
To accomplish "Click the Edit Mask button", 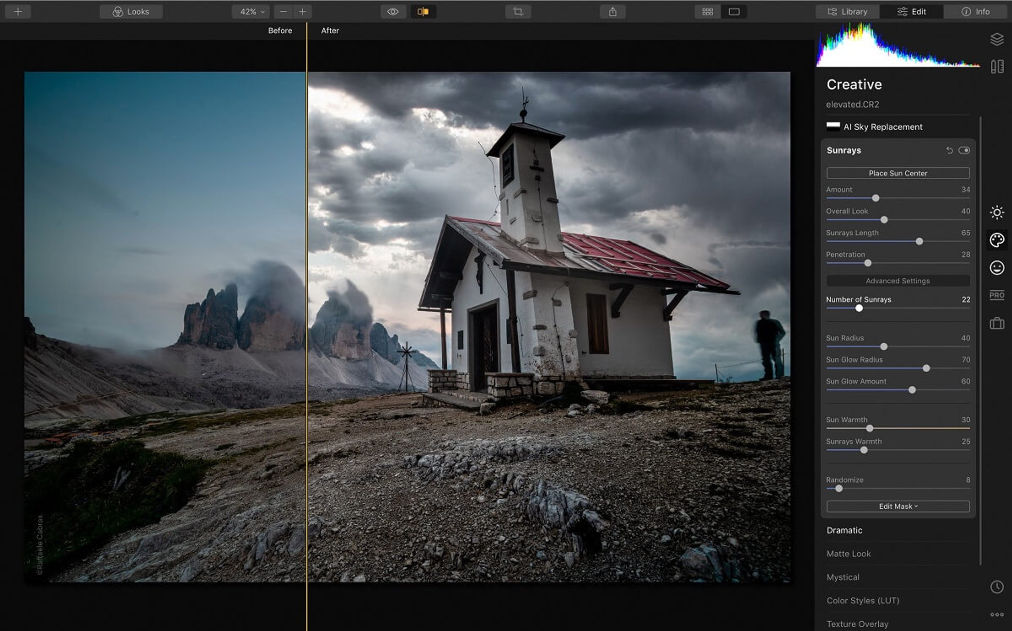I will point(898,506).
